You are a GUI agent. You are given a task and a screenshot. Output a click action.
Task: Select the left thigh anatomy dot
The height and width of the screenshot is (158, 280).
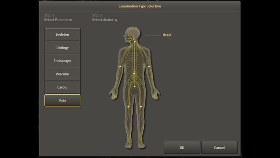(128, 107)
